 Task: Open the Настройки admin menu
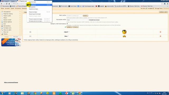click(7, 8)
